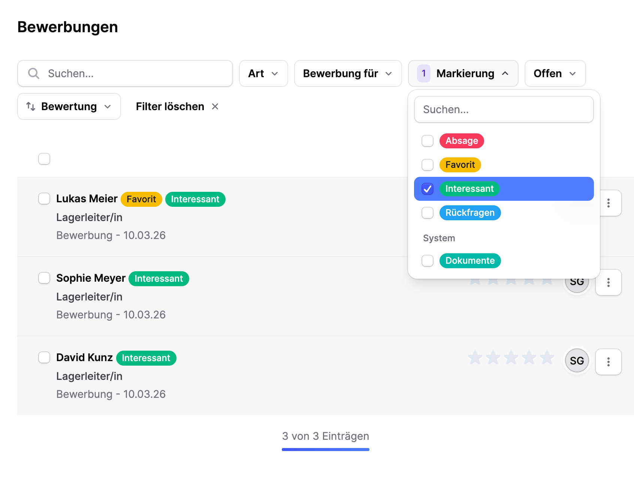Viewport: 634px width, 490px height.
Task: Rate David Kunz with five stars
Action: click(x=547, y=358)
